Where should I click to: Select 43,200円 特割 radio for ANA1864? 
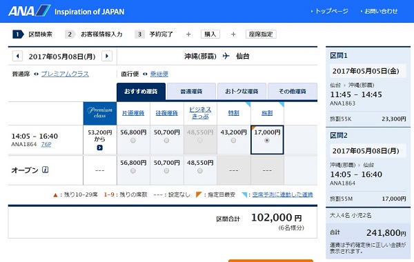233,141
